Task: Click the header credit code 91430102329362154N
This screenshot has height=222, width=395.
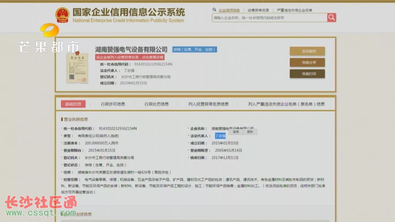Action: [153, 64]
